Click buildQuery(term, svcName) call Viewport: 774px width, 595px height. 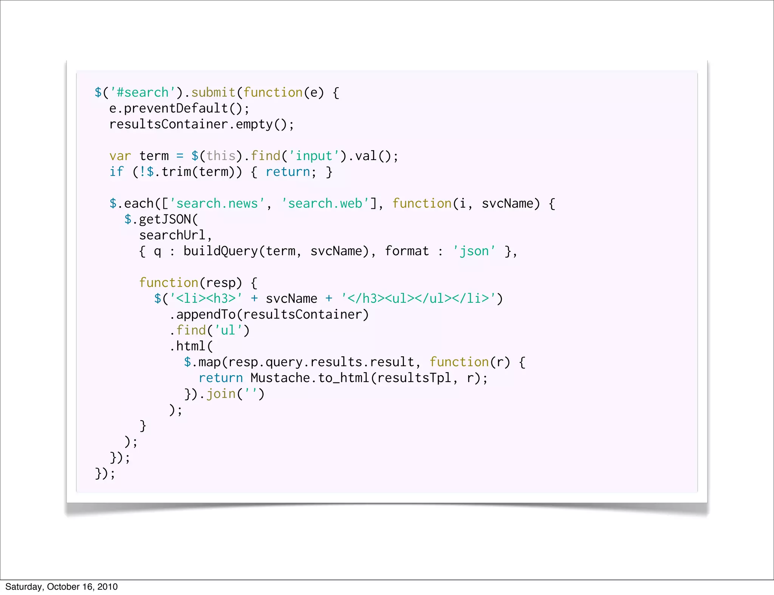coord(276,251)
